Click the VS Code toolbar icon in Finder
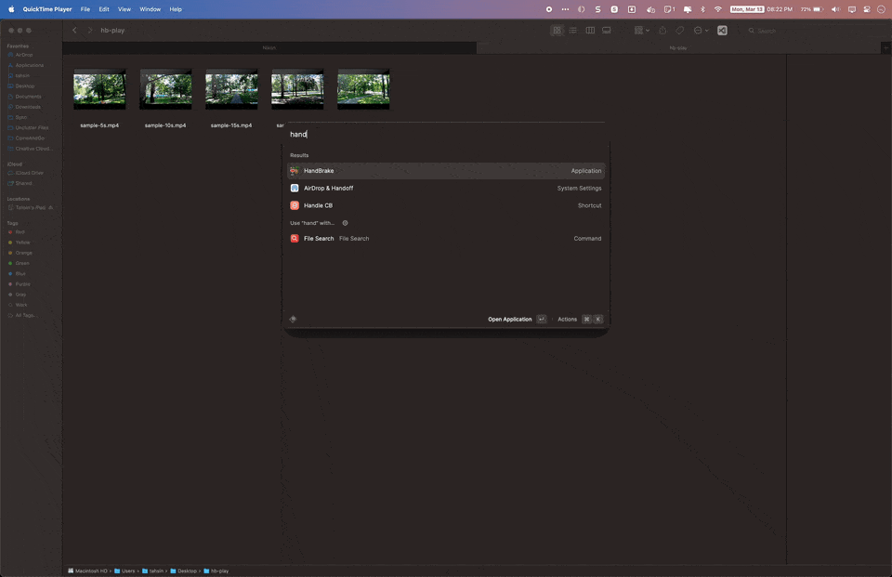This screenshot has height=577, width=892. point(722,30)
